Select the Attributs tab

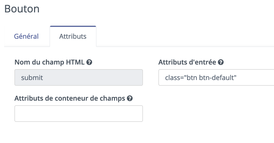click(x=73, y=36)
